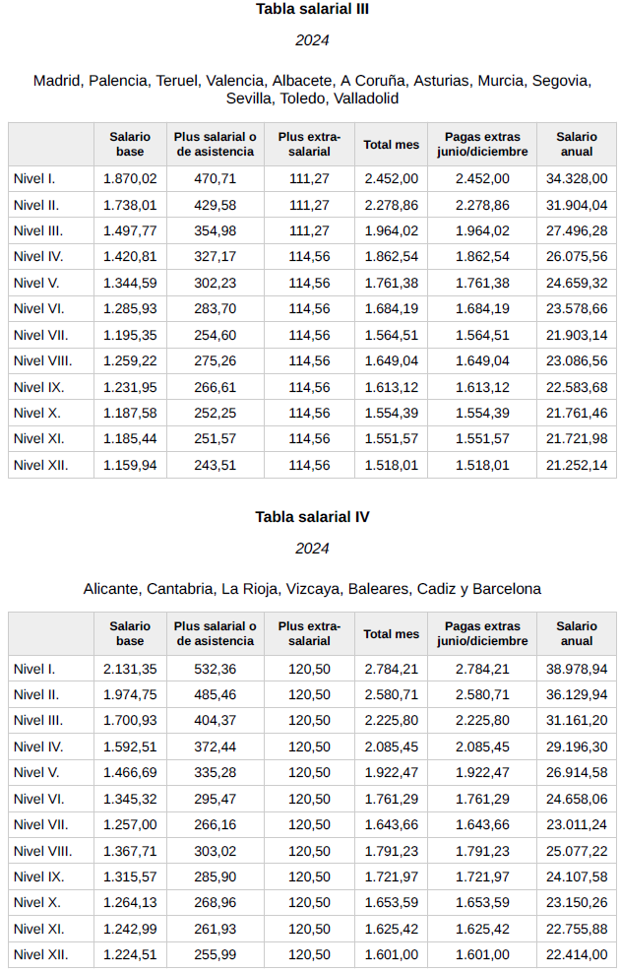
Task: Click the 'Nivel XII.' row label in Tabla III
Action: coord(41,465)
